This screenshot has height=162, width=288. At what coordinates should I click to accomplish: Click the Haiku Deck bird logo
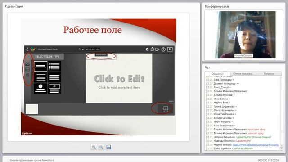[33, 49]
